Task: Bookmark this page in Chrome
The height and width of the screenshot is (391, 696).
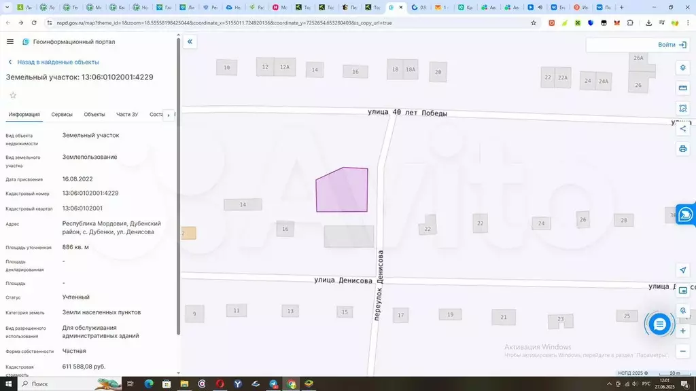Action: point(534,23)
